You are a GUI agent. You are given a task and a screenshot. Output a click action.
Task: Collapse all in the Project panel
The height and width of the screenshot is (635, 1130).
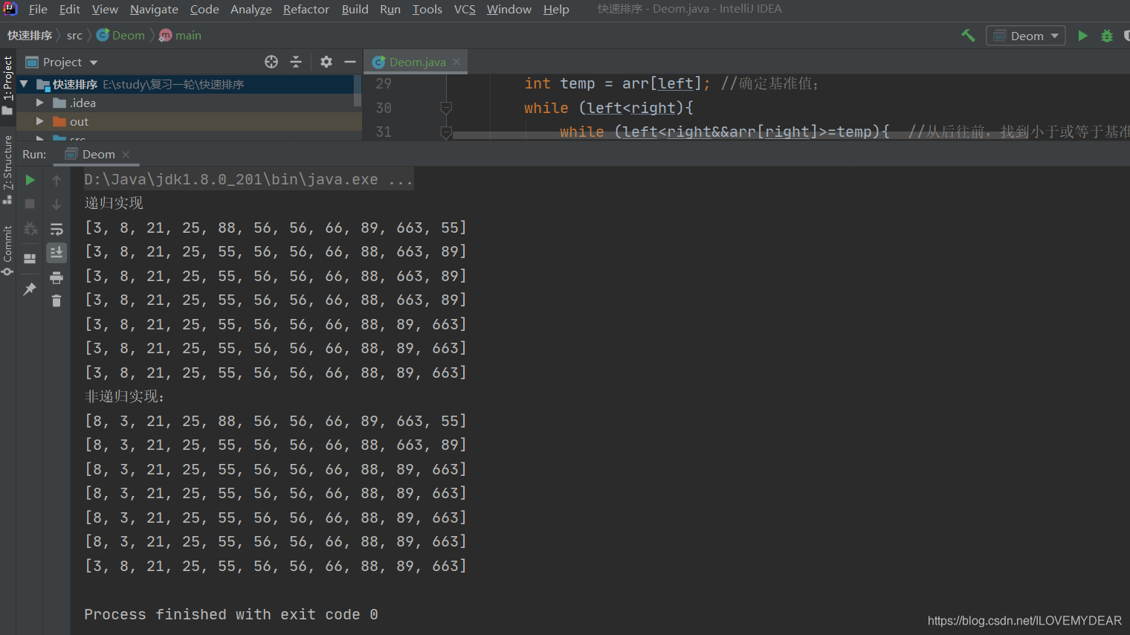point(296,62)
